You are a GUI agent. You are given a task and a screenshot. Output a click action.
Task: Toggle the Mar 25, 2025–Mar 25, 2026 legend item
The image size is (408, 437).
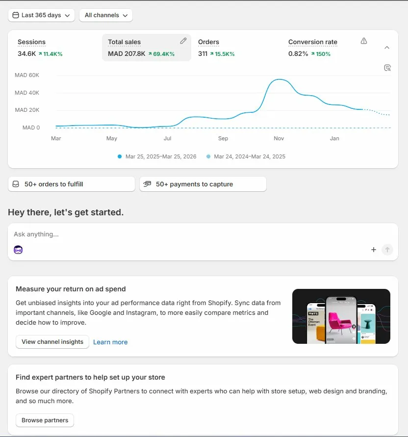157,156
